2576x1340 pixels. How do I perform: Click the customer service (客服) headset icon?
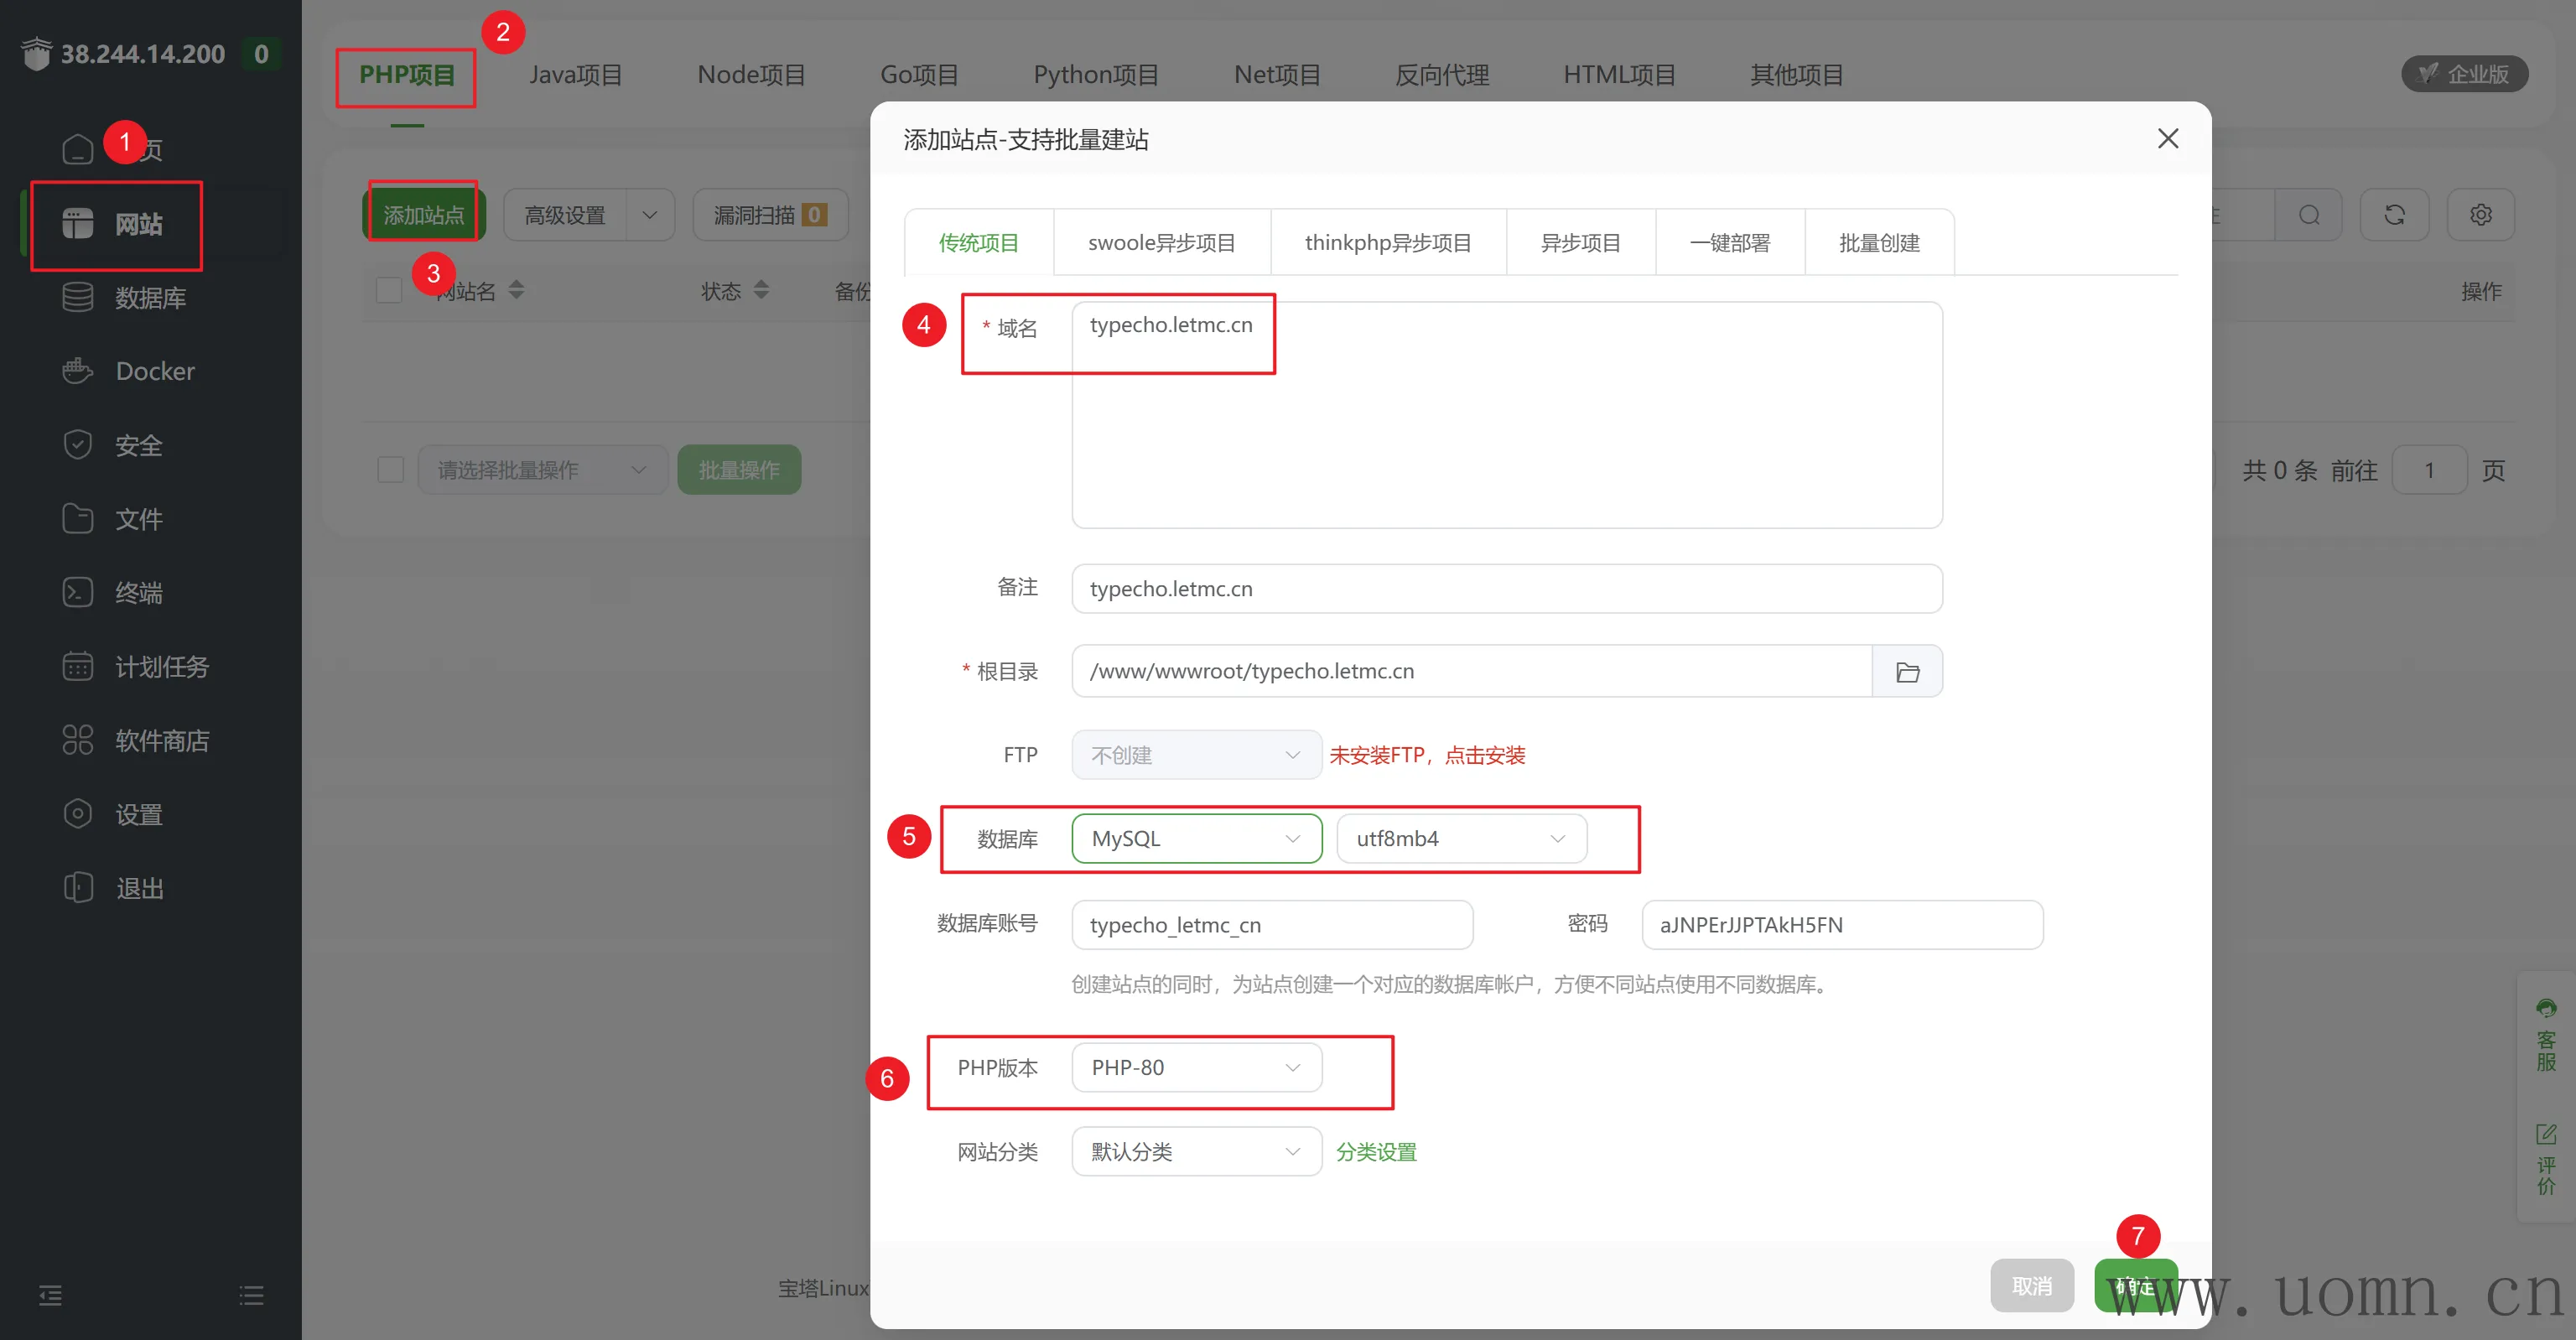pyautogui.click(x=2546, y=1009)
